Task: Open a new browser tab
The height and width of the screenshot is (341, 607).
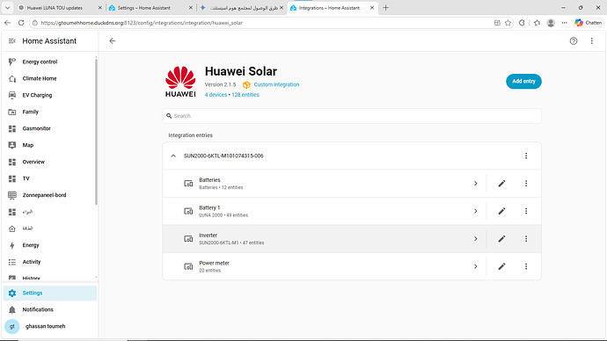Action: pos(385,8)
